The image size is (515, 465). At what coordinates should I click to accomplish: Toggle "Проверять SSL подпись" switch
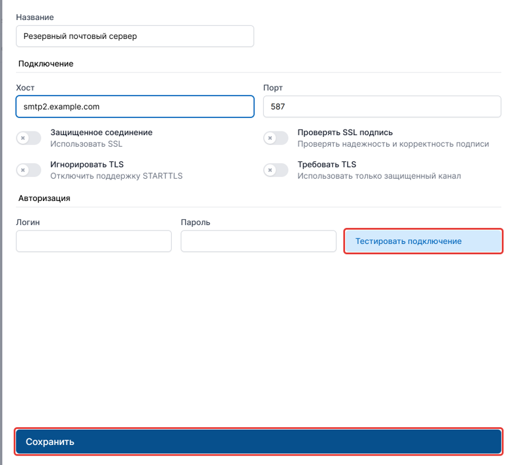276,138
